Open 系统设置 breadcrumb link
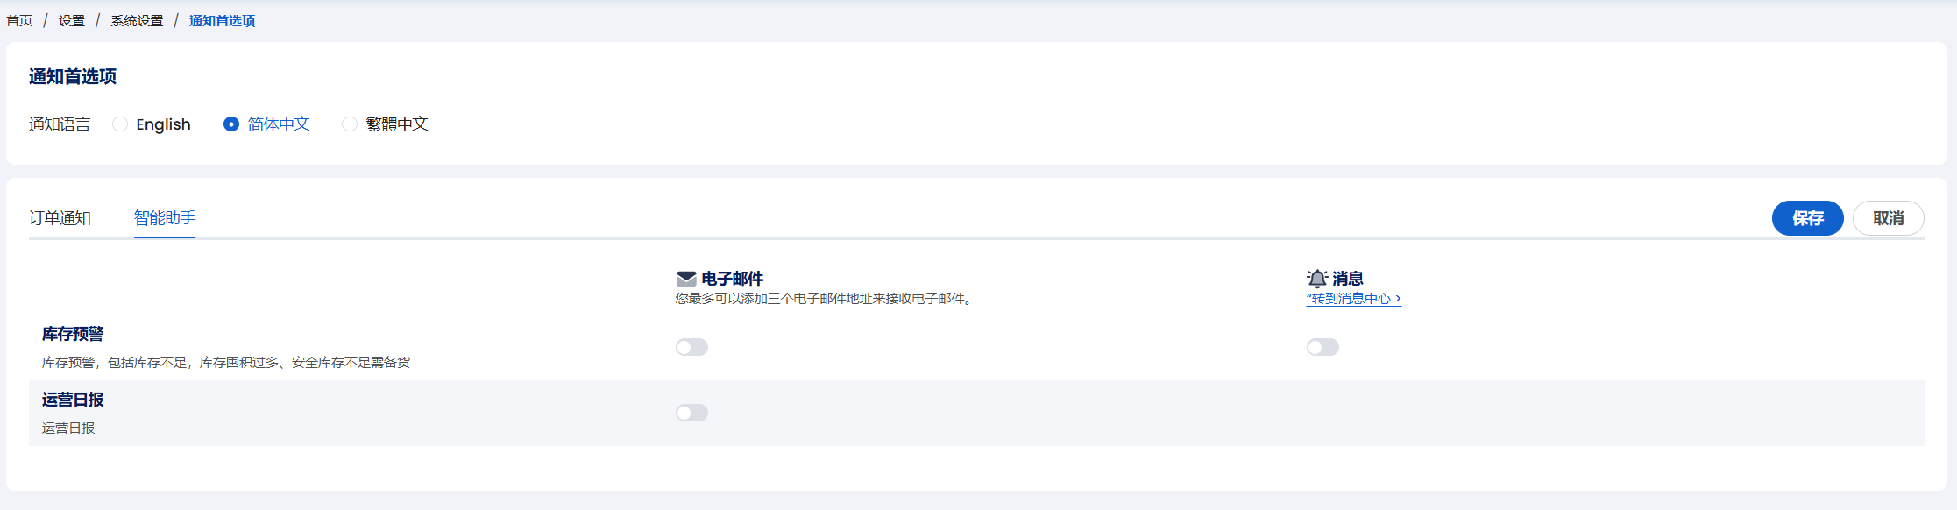The height and width of the screenshot is (510, 1957). [137, 21]
